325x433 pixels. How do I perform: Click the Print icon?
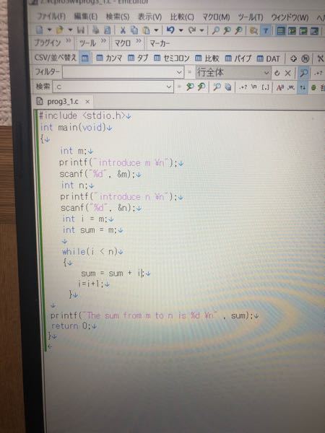[95, 30]
